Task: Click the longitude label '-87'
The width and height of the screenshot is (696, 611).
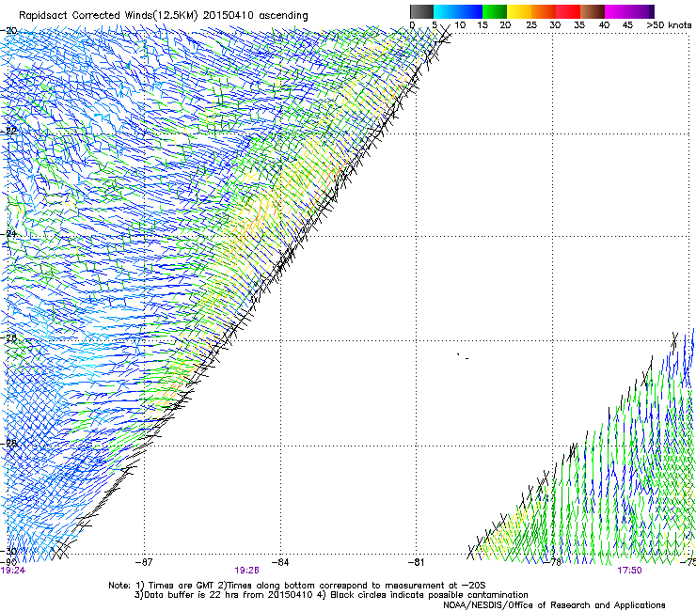Action: coord(143,562)
